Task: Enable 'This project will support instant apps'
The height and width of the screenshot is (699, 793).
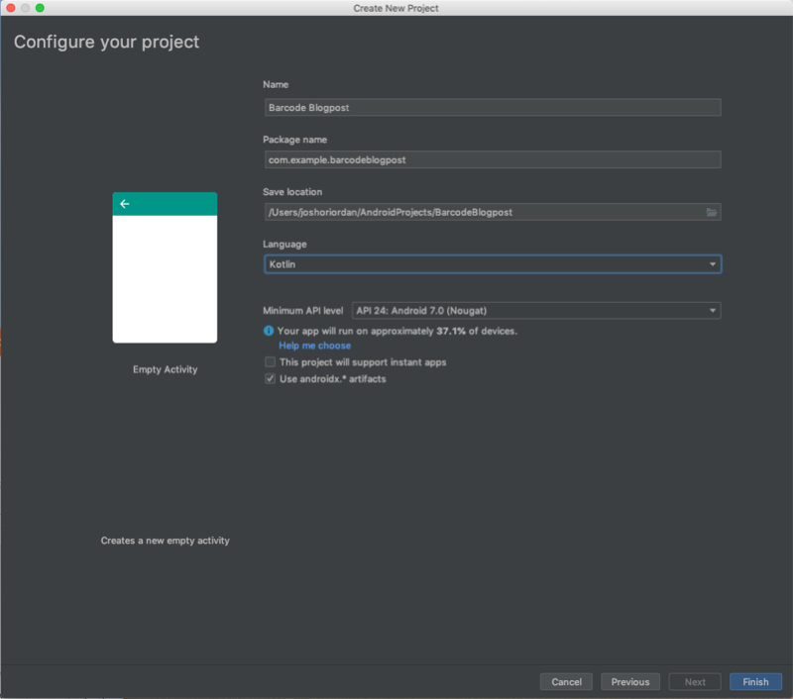Action: click(x=270, y=361)
